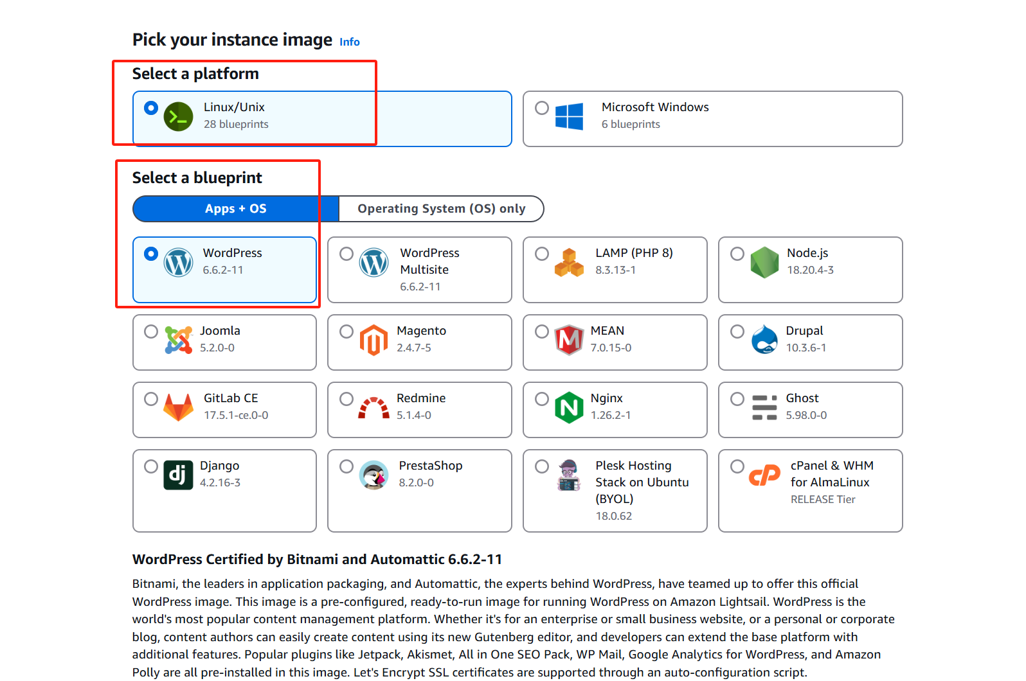1026x681 pixels.
Task: Click the GitLab version 17.5.1-ce.0-0 text
Action: pyautogui.click(x=236, y=415)
